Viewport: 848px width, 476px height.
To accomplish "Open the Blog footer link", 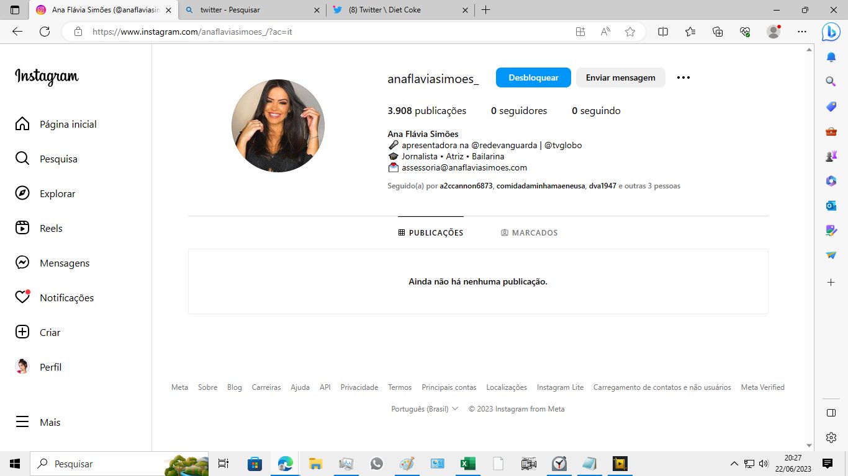I will [234, 387].
